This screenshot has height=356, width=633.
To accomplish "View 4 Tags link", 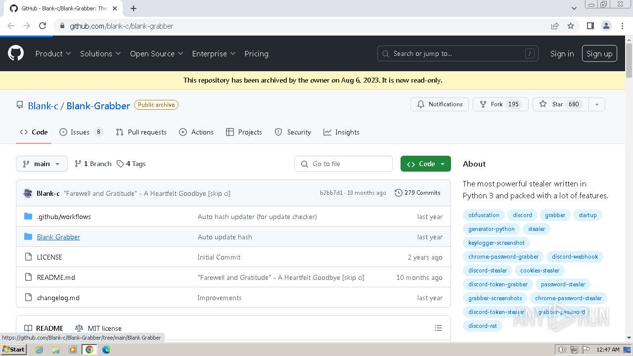I will 131,164.
